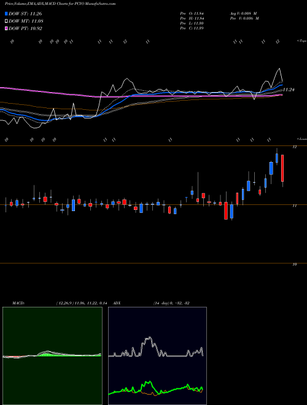
Task: Select the 'DOW PT: 10.92' legend label
Action: coord(25,28)
